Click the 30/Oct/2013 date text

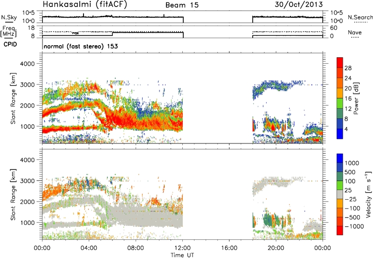299,5
